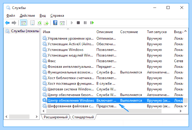192x130 pixels.
Task: Sort by the Состояние column header
Action: [129, 32]
